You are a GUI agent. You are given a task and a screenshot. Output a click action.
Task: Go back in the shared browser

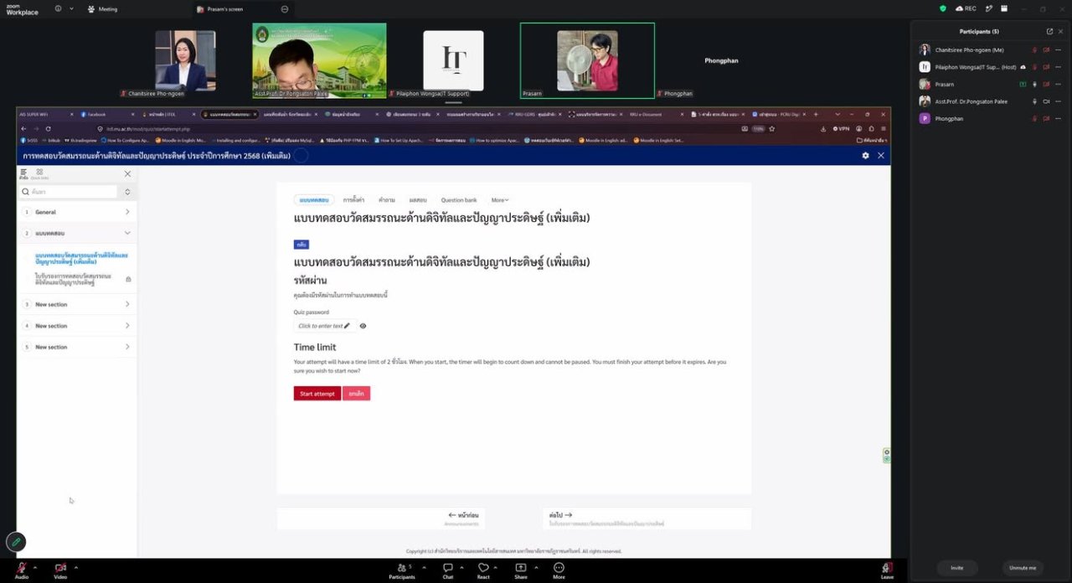pyautogui.click(x=23, y=129)
